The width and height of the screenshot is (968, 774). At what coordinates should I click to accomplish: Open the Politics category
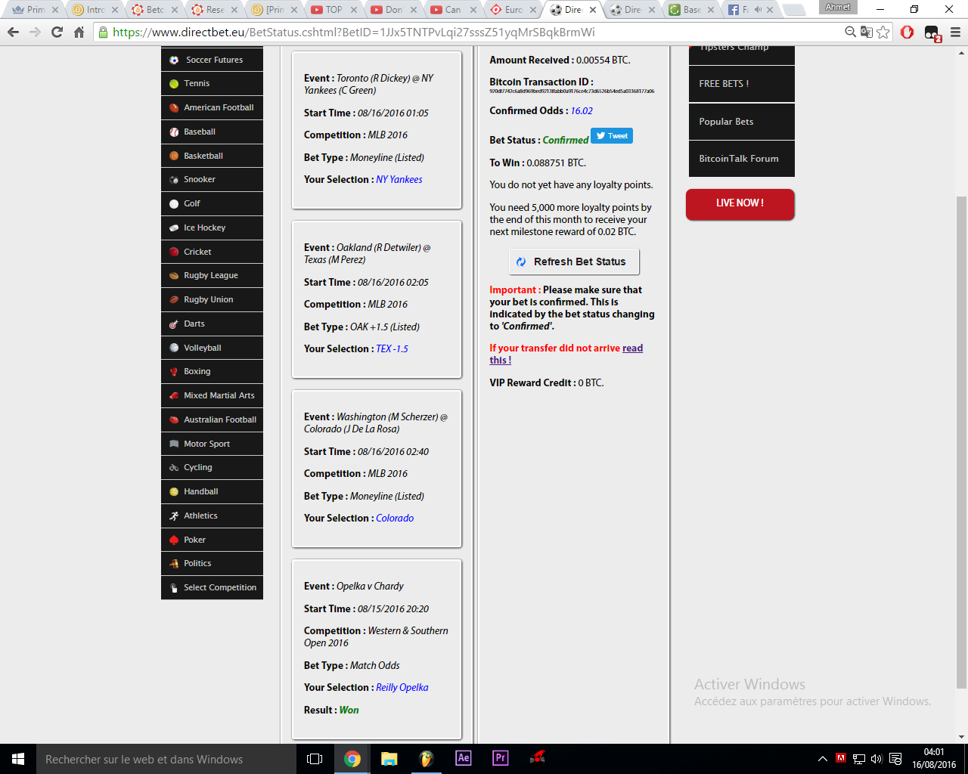212,563
